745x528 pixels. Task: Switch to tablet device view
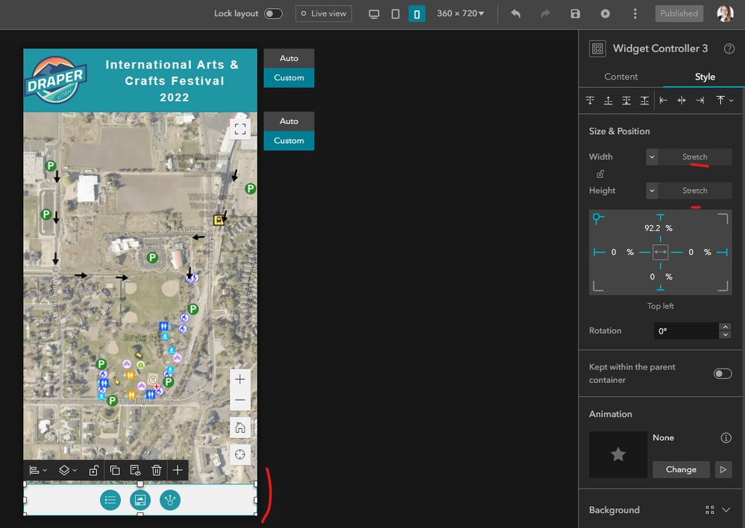tap(395, 13)
